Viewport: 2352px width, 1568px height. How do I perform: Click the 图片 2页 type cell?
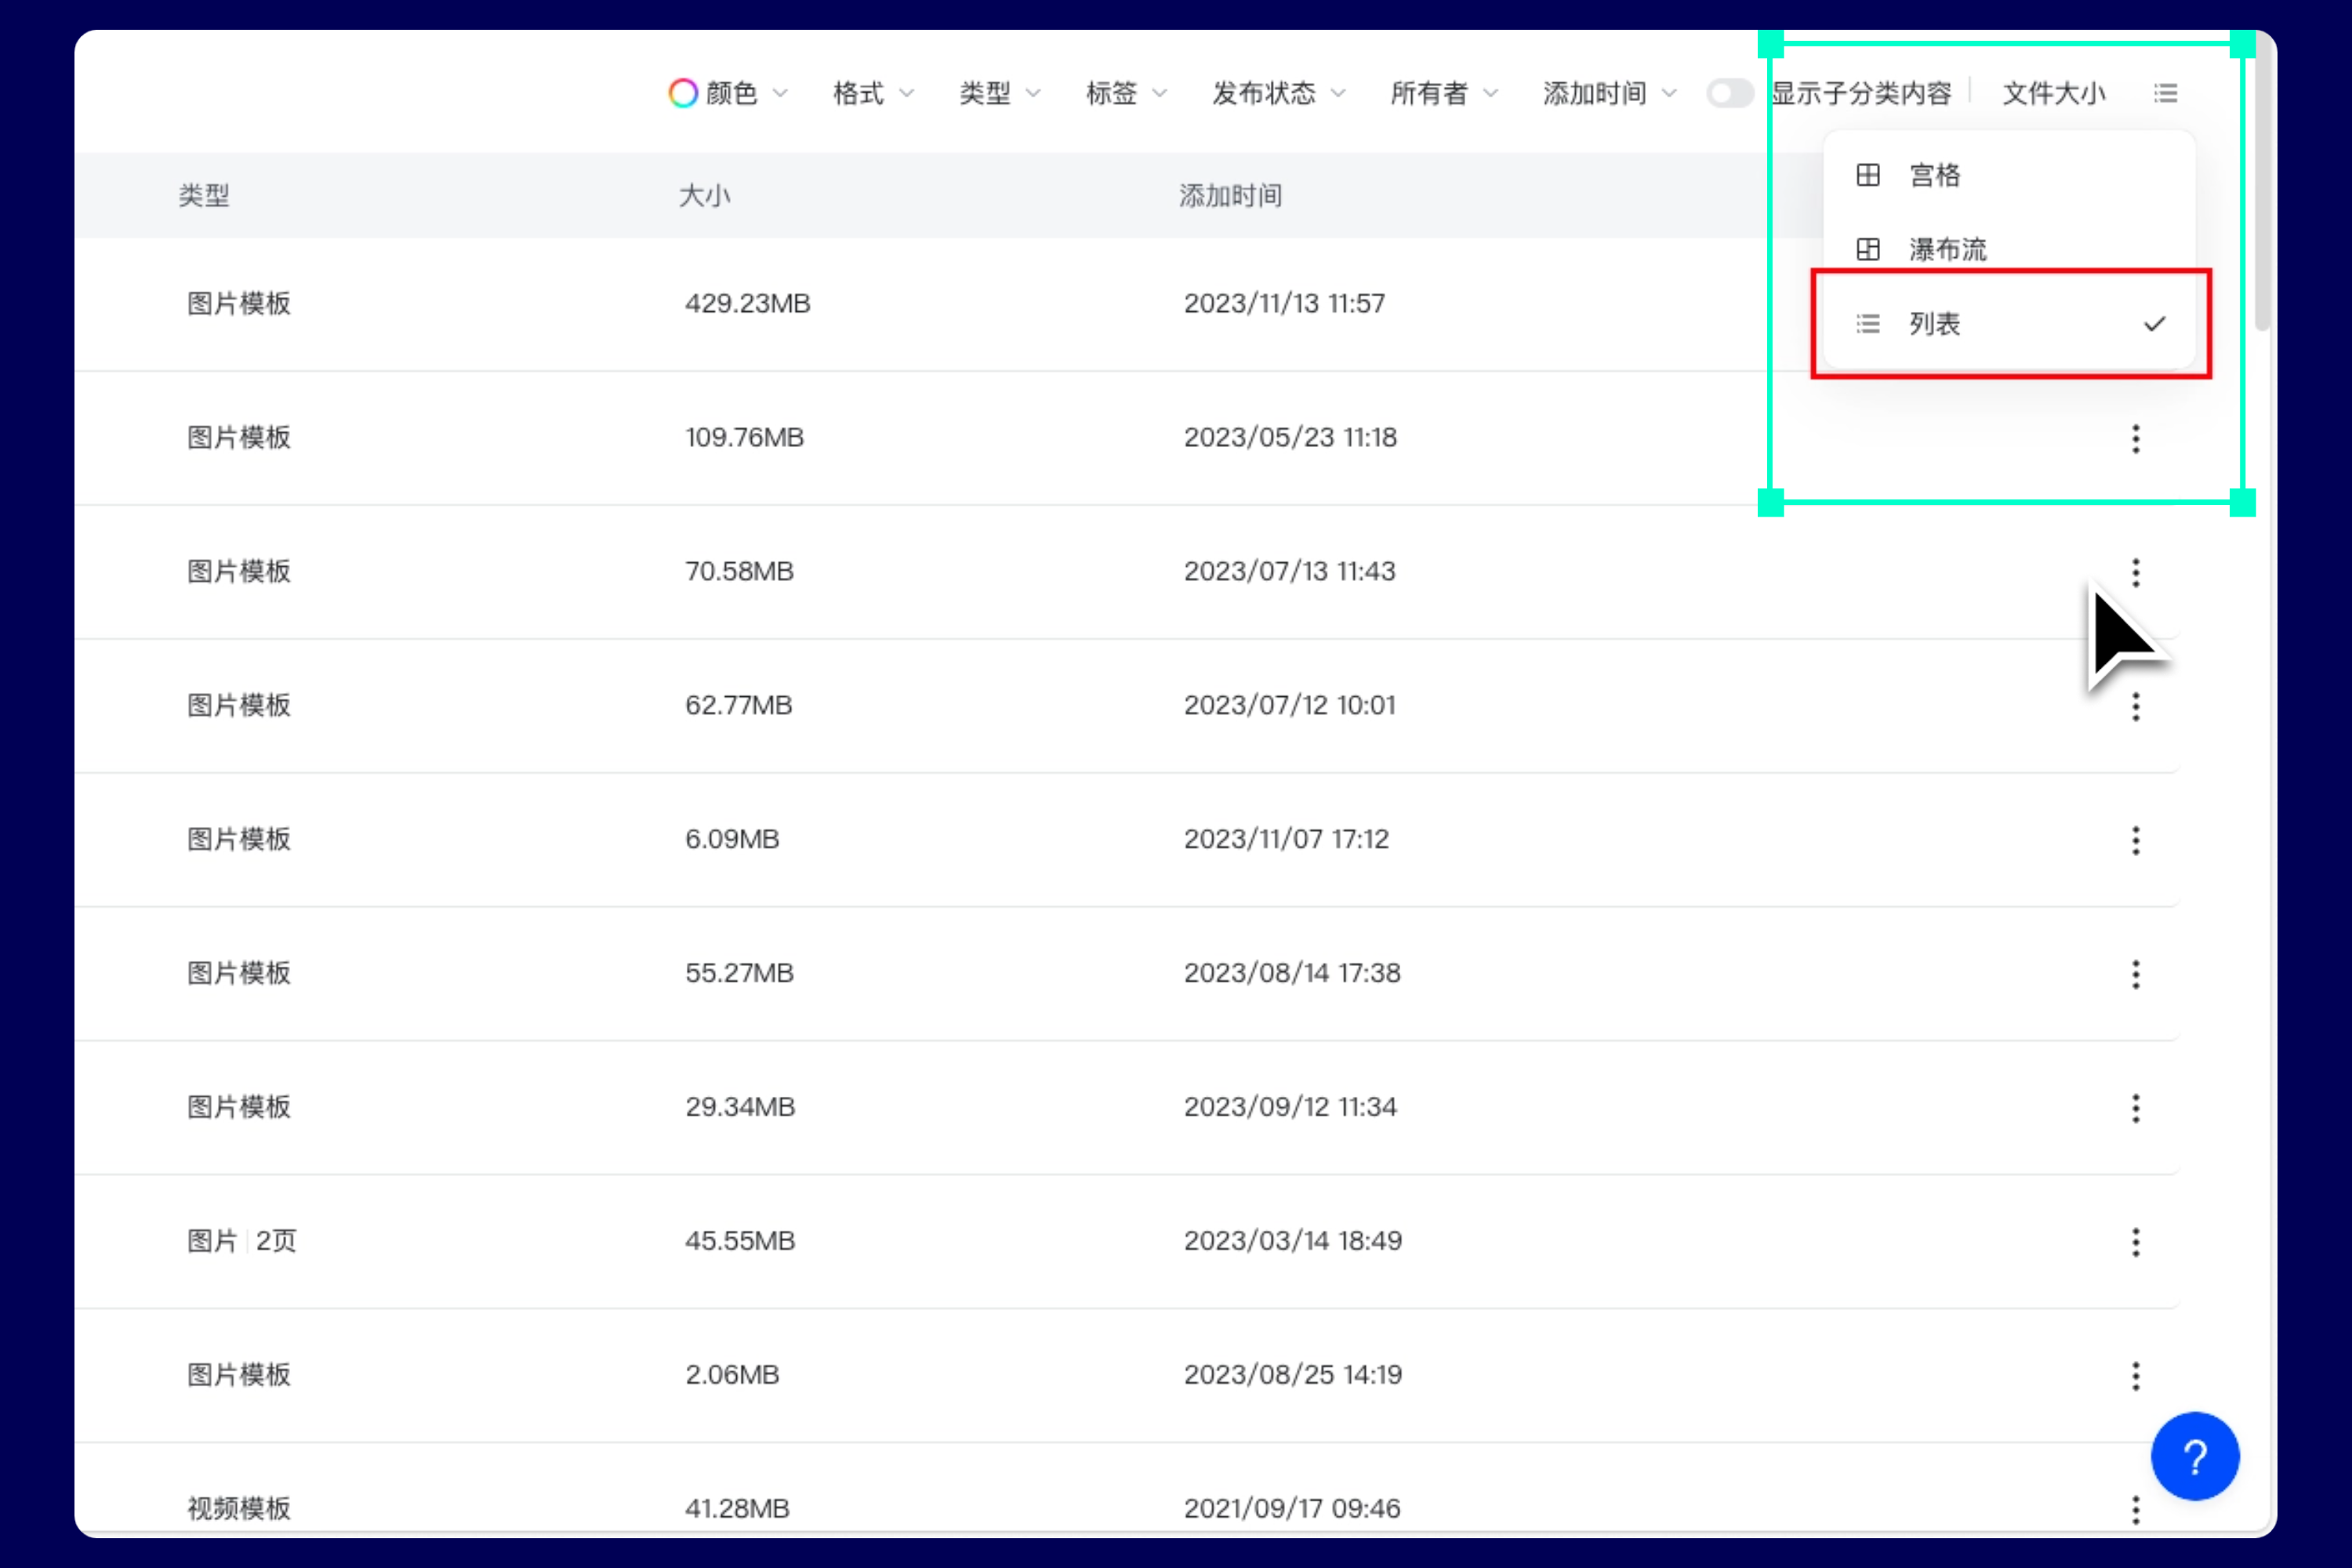coord(242,1241)
